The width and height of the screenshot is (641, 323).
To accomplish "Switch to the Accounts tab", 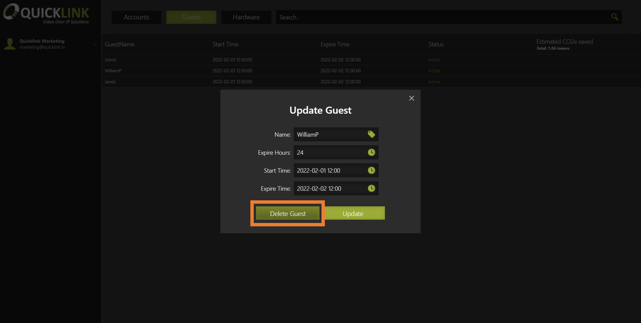I will (x=136, y=17).
